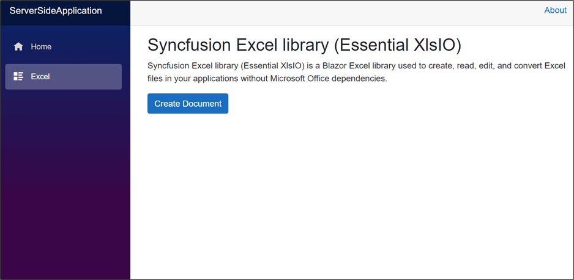Screen dimensions: 574x280
Task: Click the ServerSideApplication brand title
Action: [56, 11]
